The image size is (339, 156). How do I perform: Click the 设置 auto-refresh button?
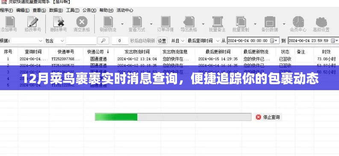pos(162,41)
